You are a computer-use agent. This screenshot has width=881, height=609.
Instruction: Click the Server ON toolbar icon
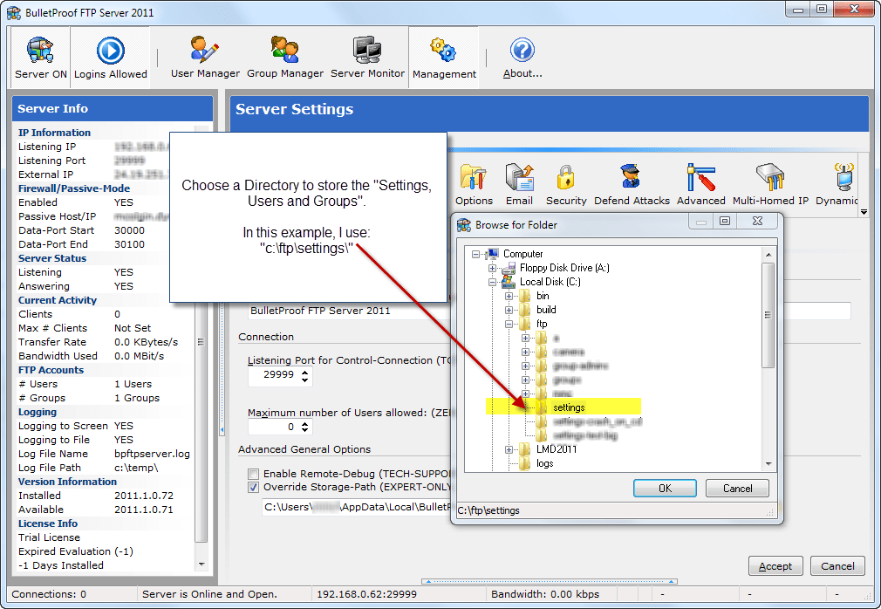click(x=40, y=57)
